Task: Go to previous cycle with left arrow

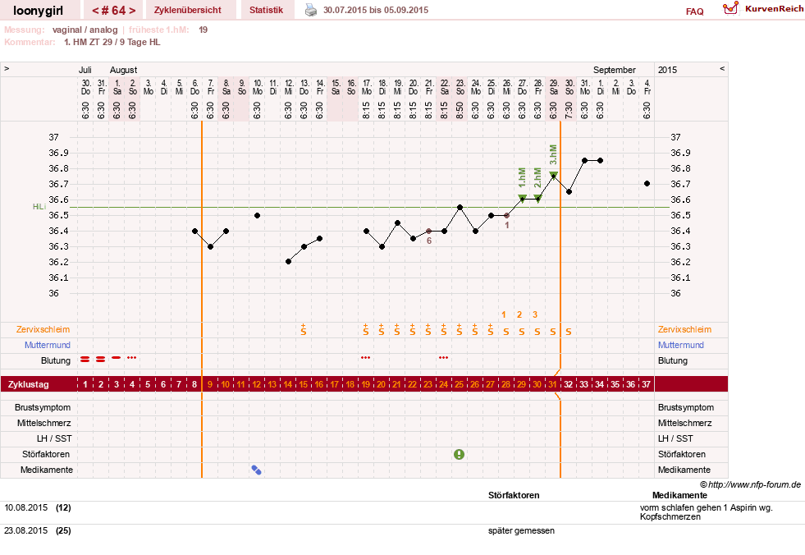Action: pyautogui.click(x=95, y=11)
